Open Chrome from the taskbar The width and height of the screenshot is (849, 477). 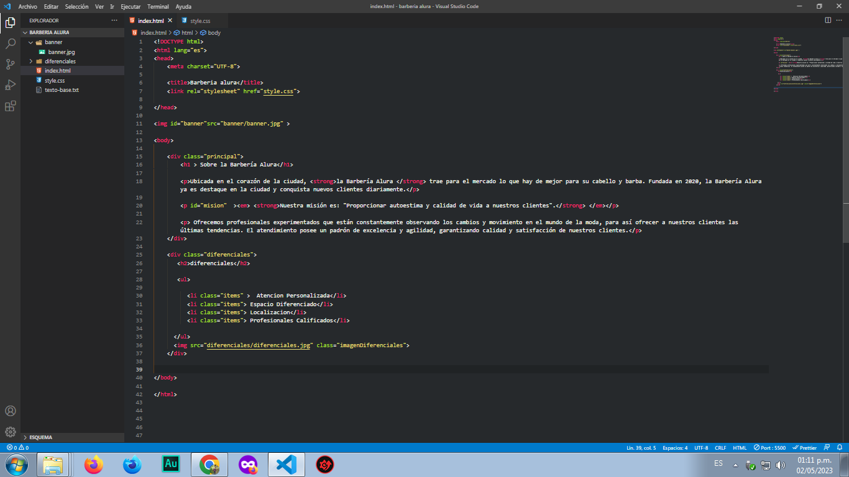tap(209, 464)
